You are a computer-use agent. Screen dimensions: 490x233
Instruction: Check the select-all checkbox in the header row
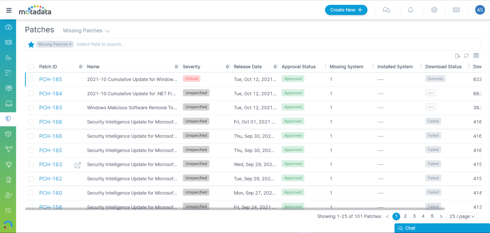(x=31, y=67)
